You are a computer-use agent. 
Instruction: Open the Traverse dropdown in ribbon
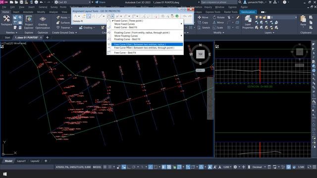[64, 28]
